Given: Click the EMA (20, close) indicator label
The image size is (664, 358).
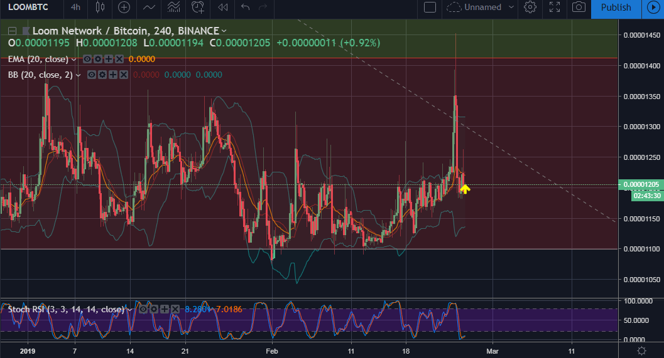Looking at the screenshot, I should tap(38, 59).
